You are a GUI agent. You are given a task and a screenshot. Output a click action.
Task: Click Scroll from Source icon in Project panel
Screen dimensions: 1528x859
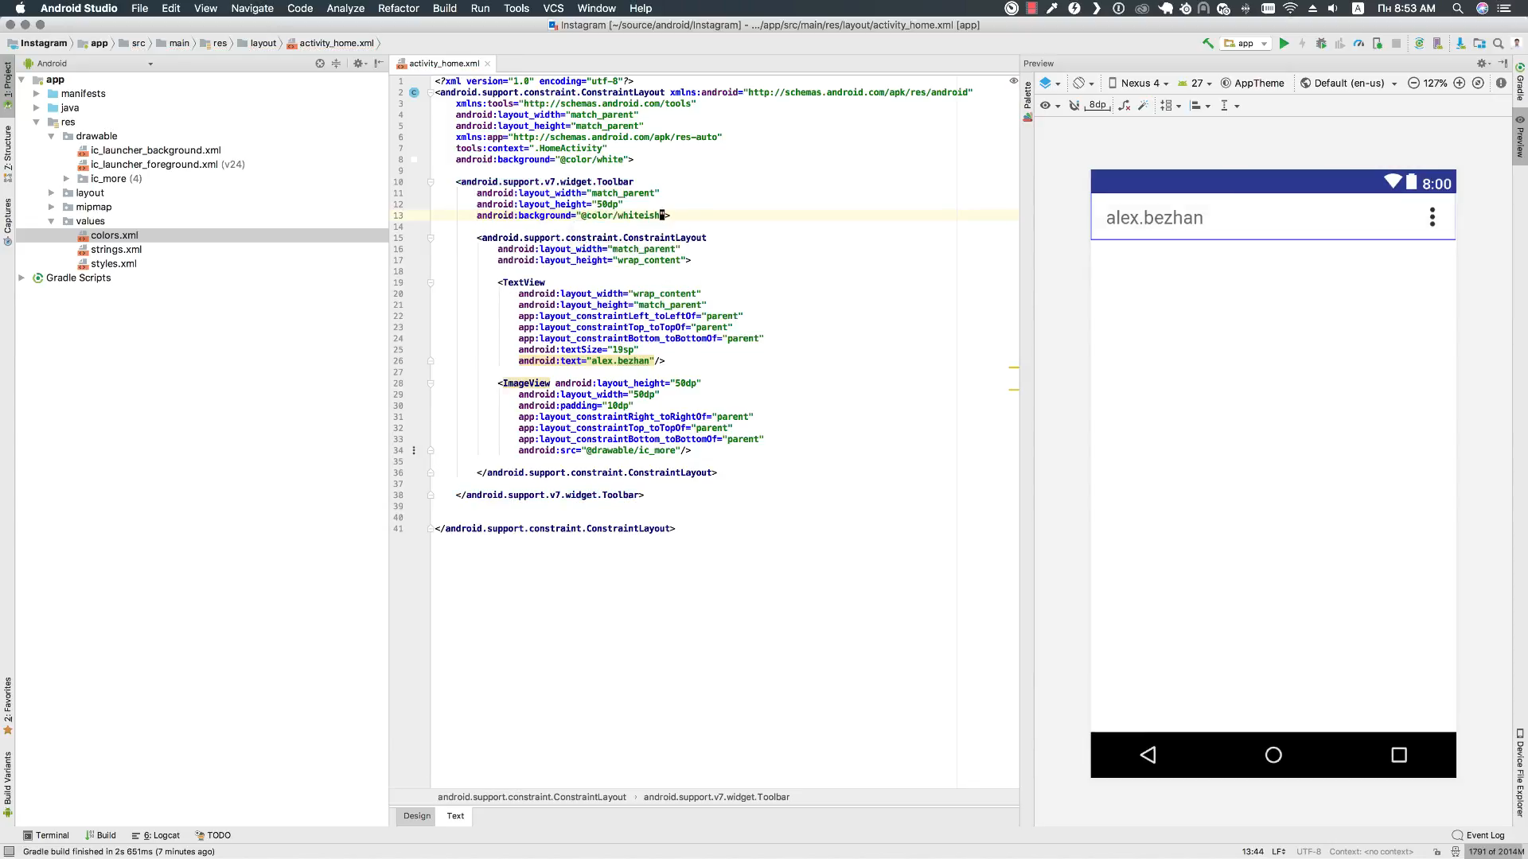click(320, 64)
